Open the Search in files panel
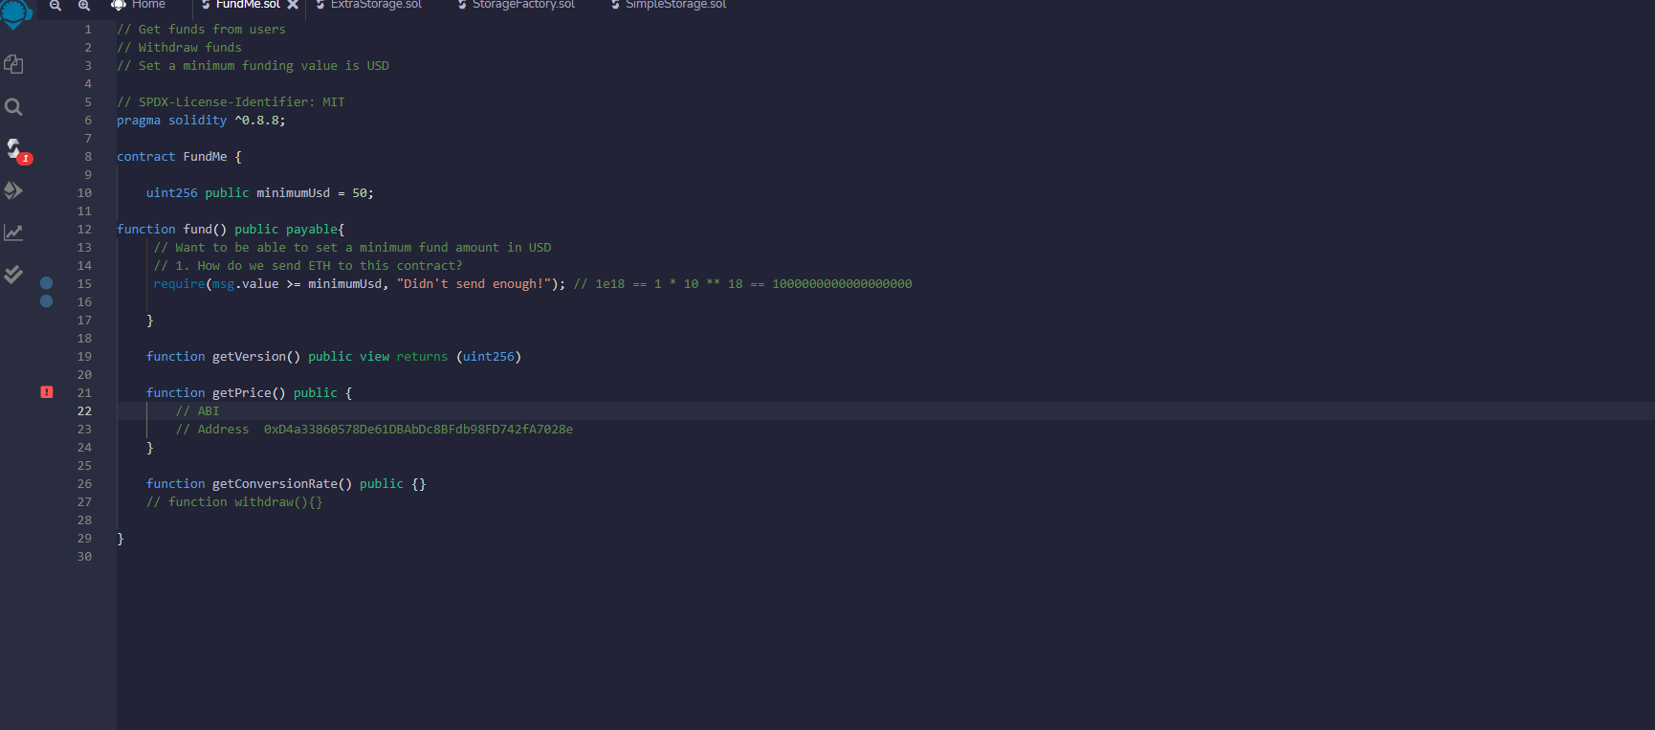Viewport: 1655px width, 730px height. (13, 107)
